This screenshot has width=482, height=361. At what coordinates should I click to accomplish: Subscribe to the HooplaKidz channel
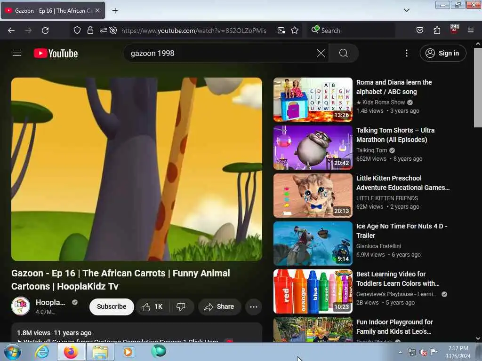tap(112, 306)
